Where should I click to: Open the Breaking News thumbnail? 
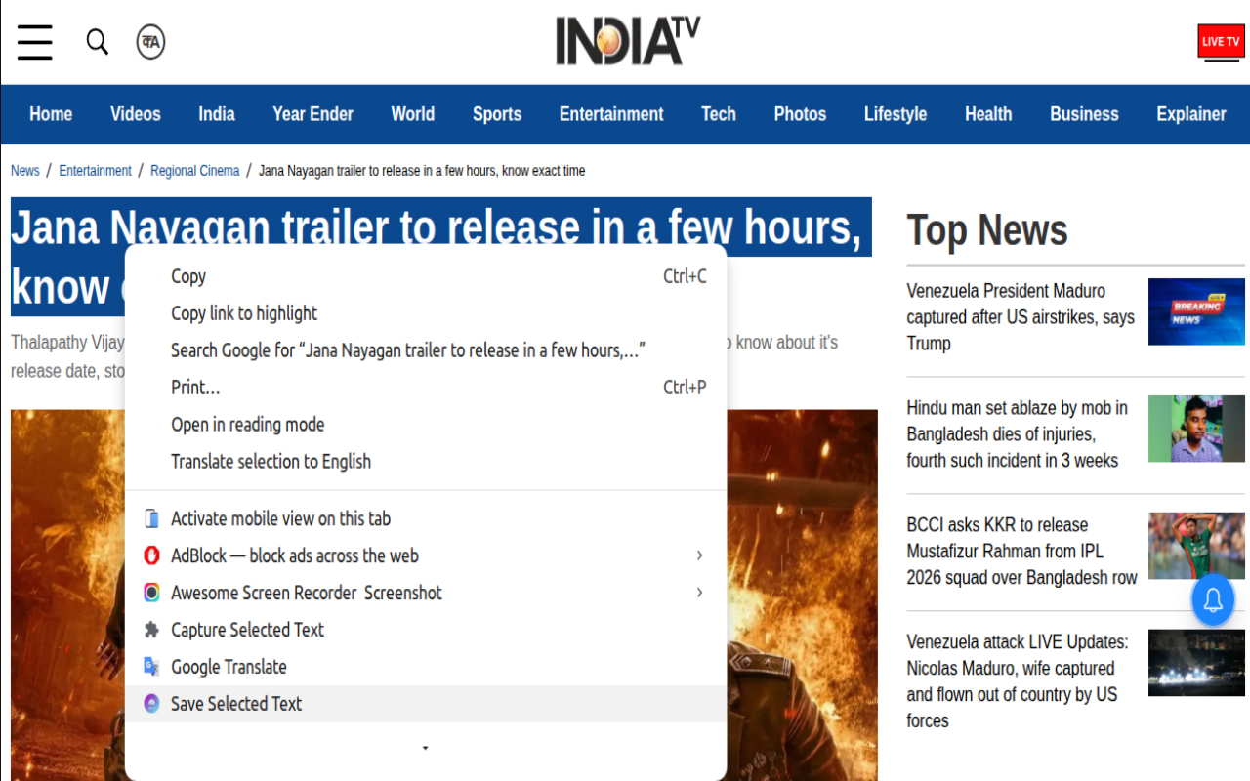pos(1196,311)
